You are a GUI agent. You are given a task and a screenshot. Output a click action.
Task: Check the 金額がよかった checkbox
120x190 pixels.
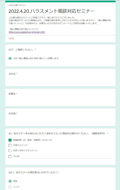pos(10,145)
